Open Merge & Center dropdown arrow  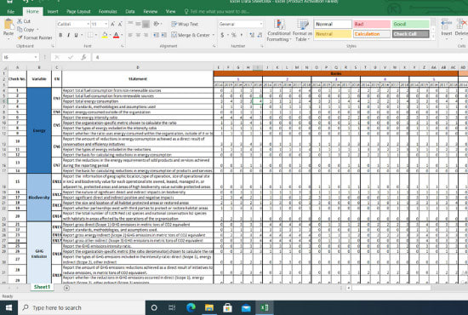click(214, 35)
